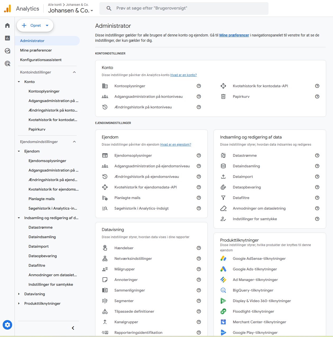Open help for Papirkurv

pos(317,96)
